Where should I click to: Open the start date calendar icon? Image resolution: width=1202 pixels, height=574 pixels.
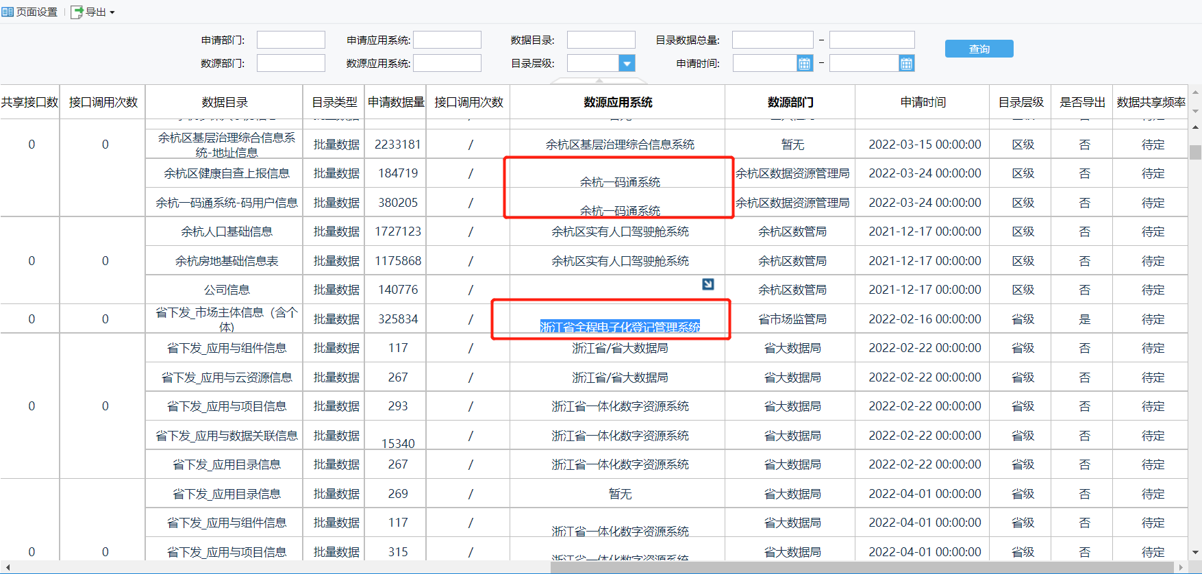pyautogui.click(x=805, y=63)
